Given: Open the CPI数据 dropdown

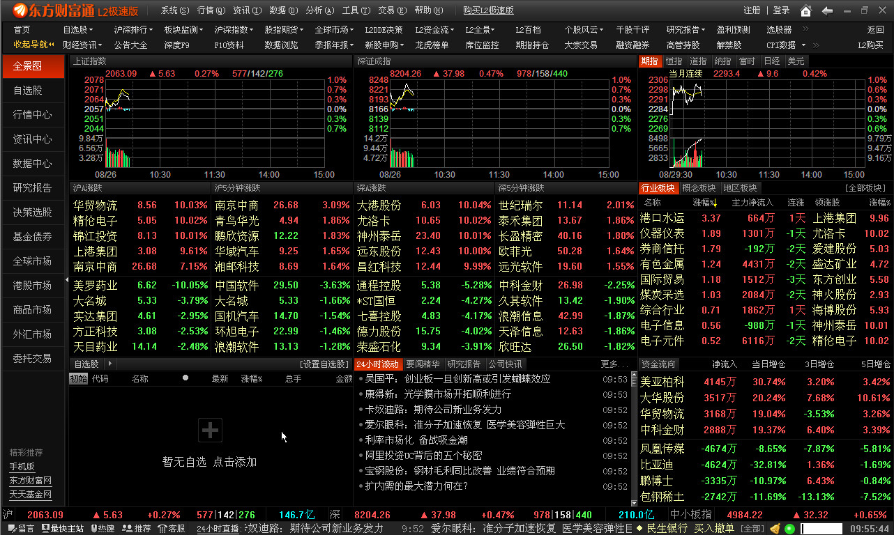Looking at the screenshot, I should tap(785, 45).
